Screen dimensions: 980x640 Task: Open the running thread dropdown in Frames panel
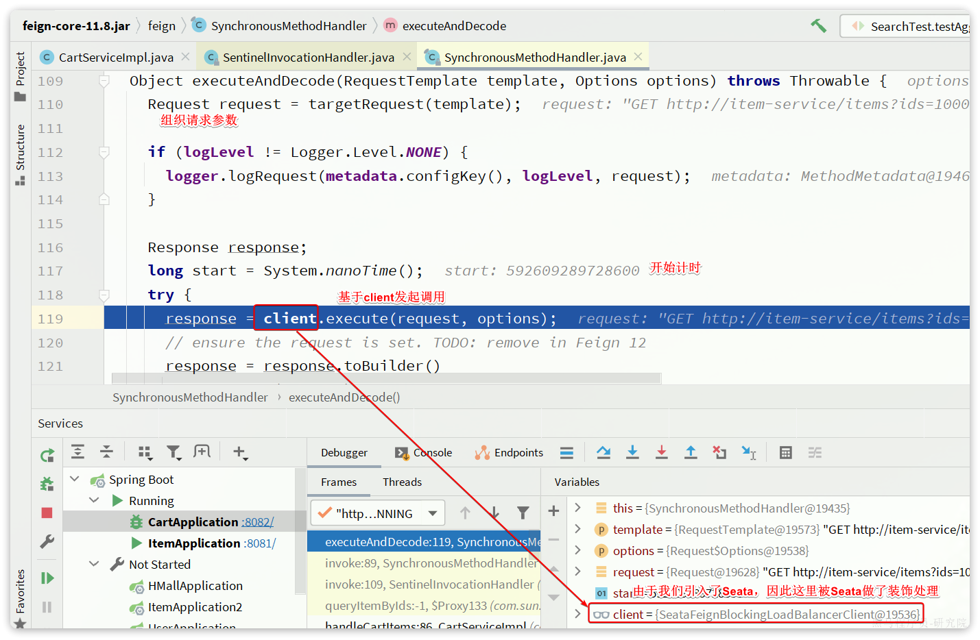click(433, 513)
